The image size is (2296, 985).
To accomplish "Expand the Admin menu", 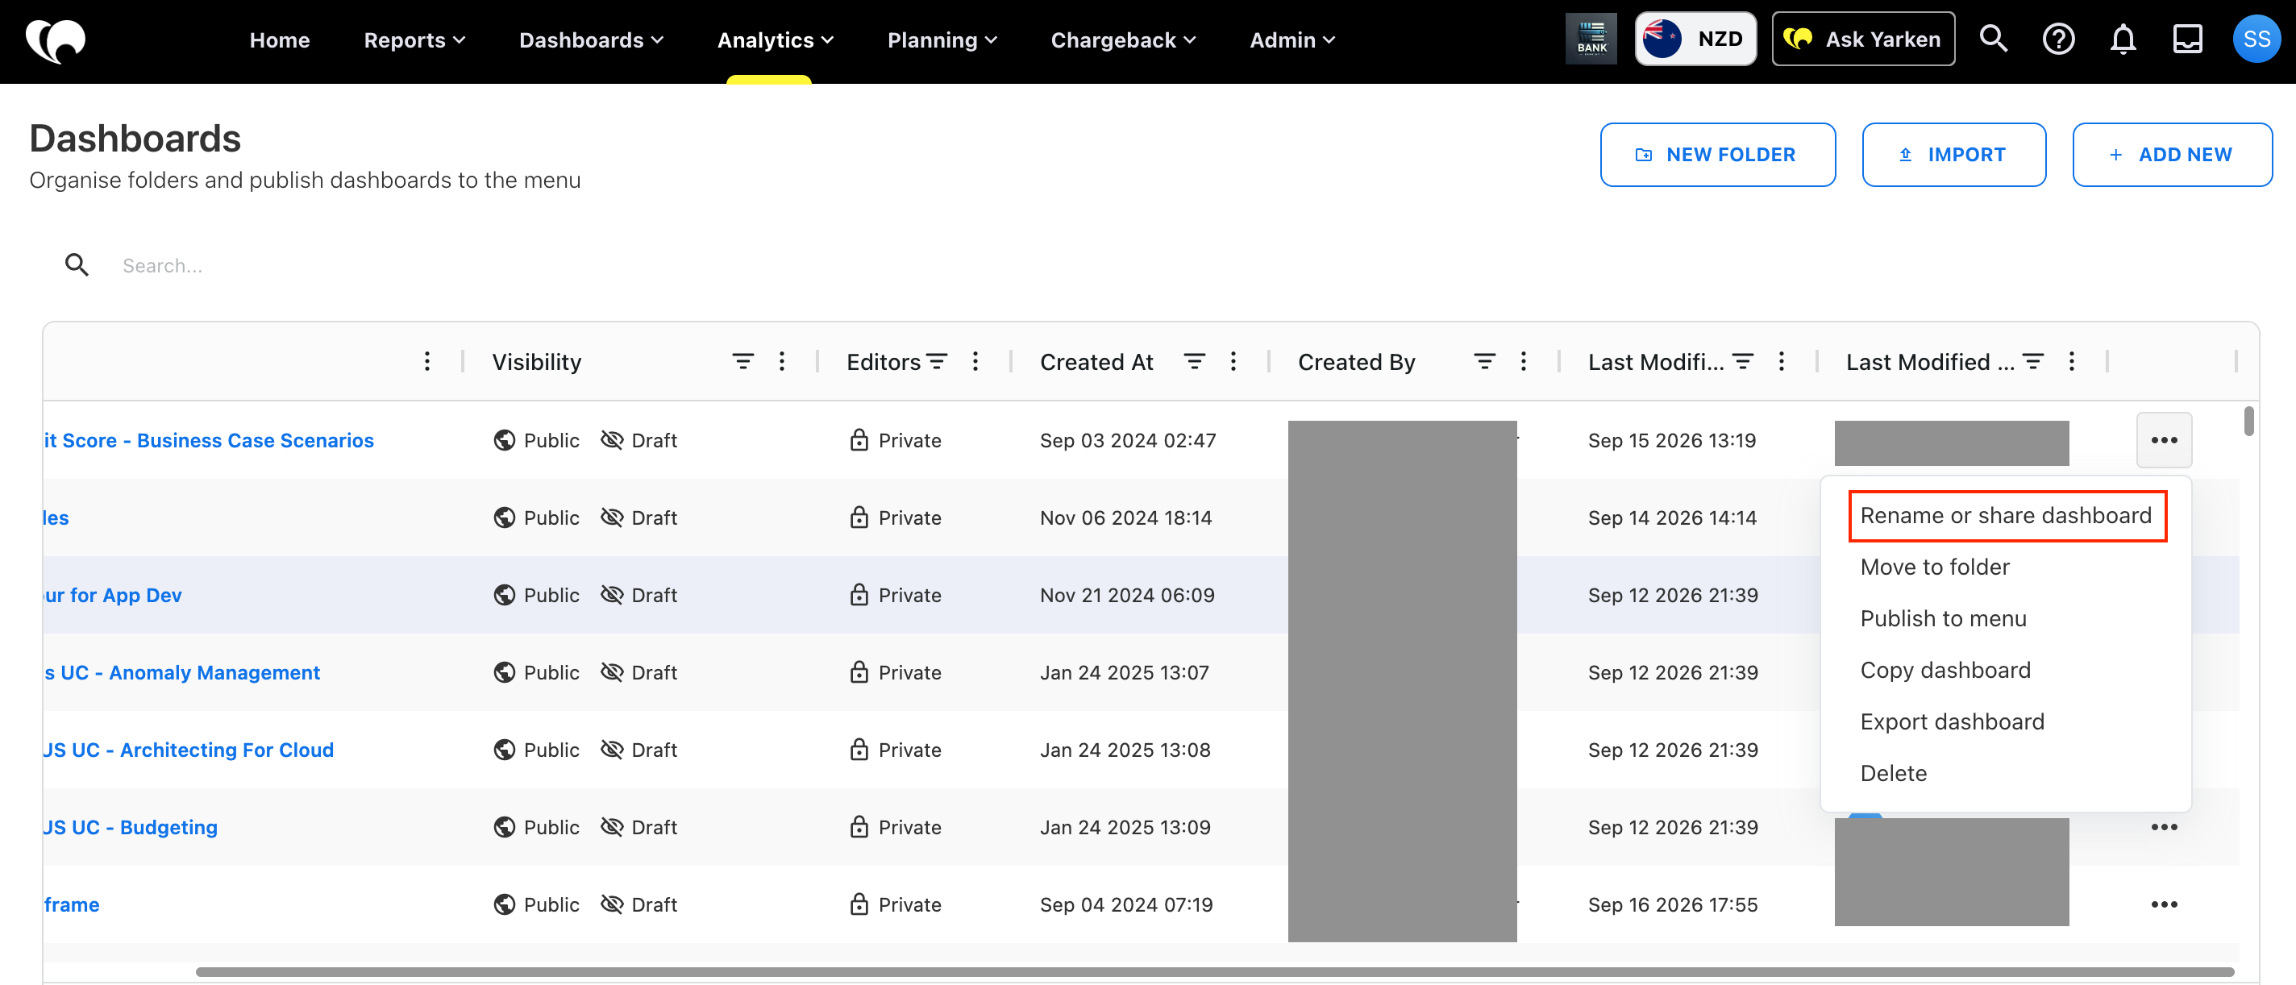I will pyautogui.click(x=1292, y=40).
